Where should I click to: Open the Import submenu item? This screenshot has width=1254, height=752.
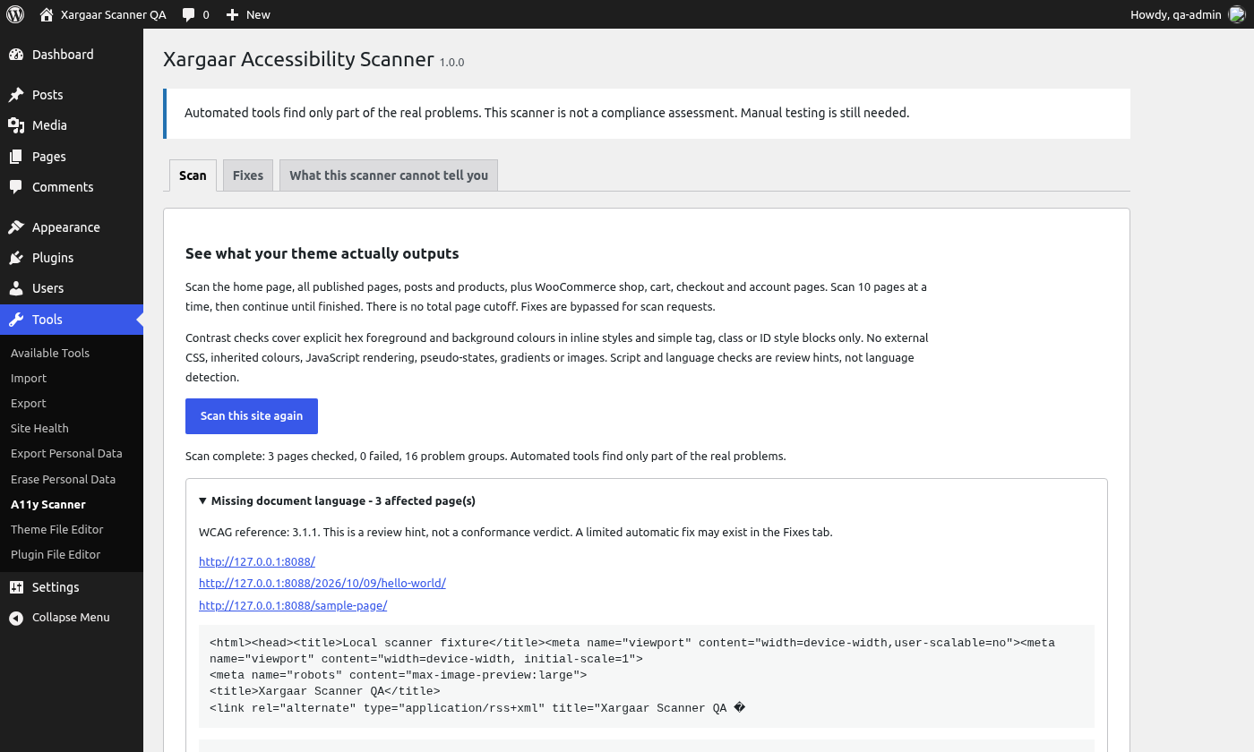(29, 378)
